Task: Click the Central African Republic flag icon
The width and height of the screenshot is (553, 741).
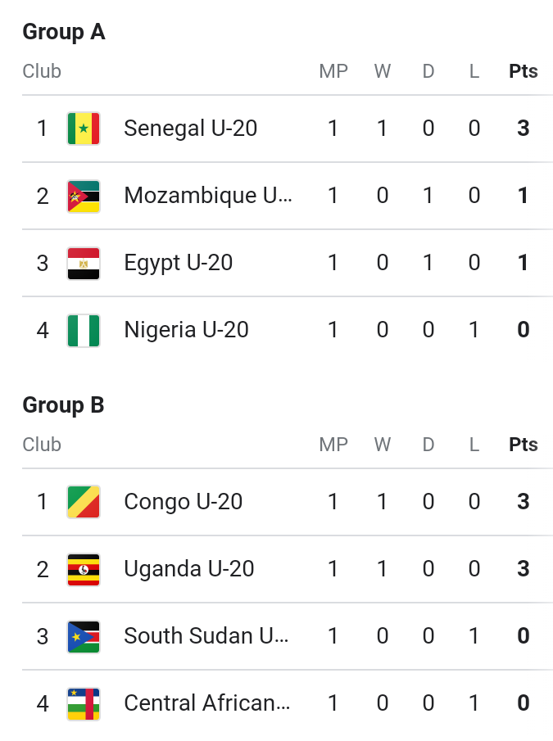Action: [84, 703]
